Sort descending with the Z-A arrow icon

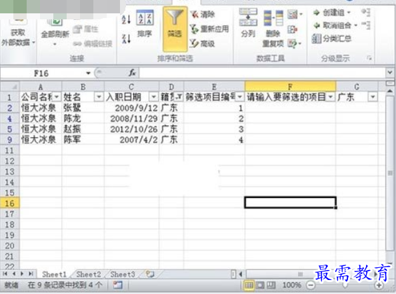126,39
